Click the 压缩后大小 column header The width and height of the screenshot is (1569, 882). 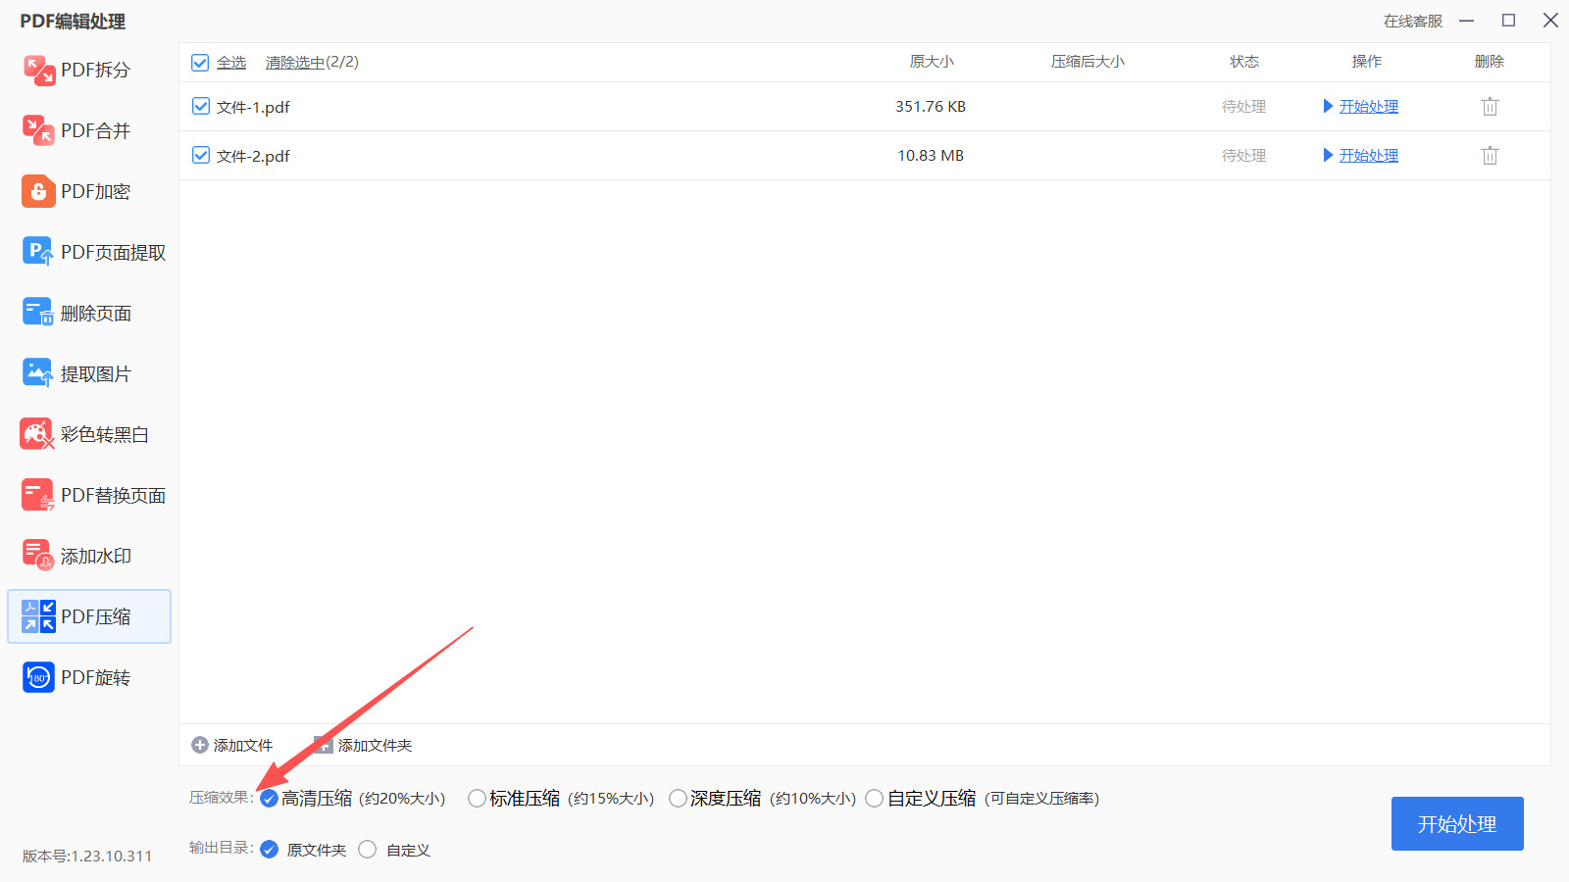[1088, 62]
